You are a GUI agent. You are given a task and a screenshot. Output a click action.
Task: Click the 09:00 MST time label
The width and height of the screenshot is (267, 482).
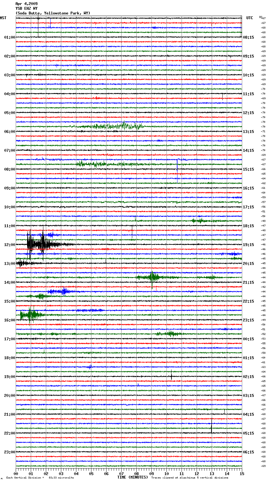pyautogui.click(x=9, y=188)
